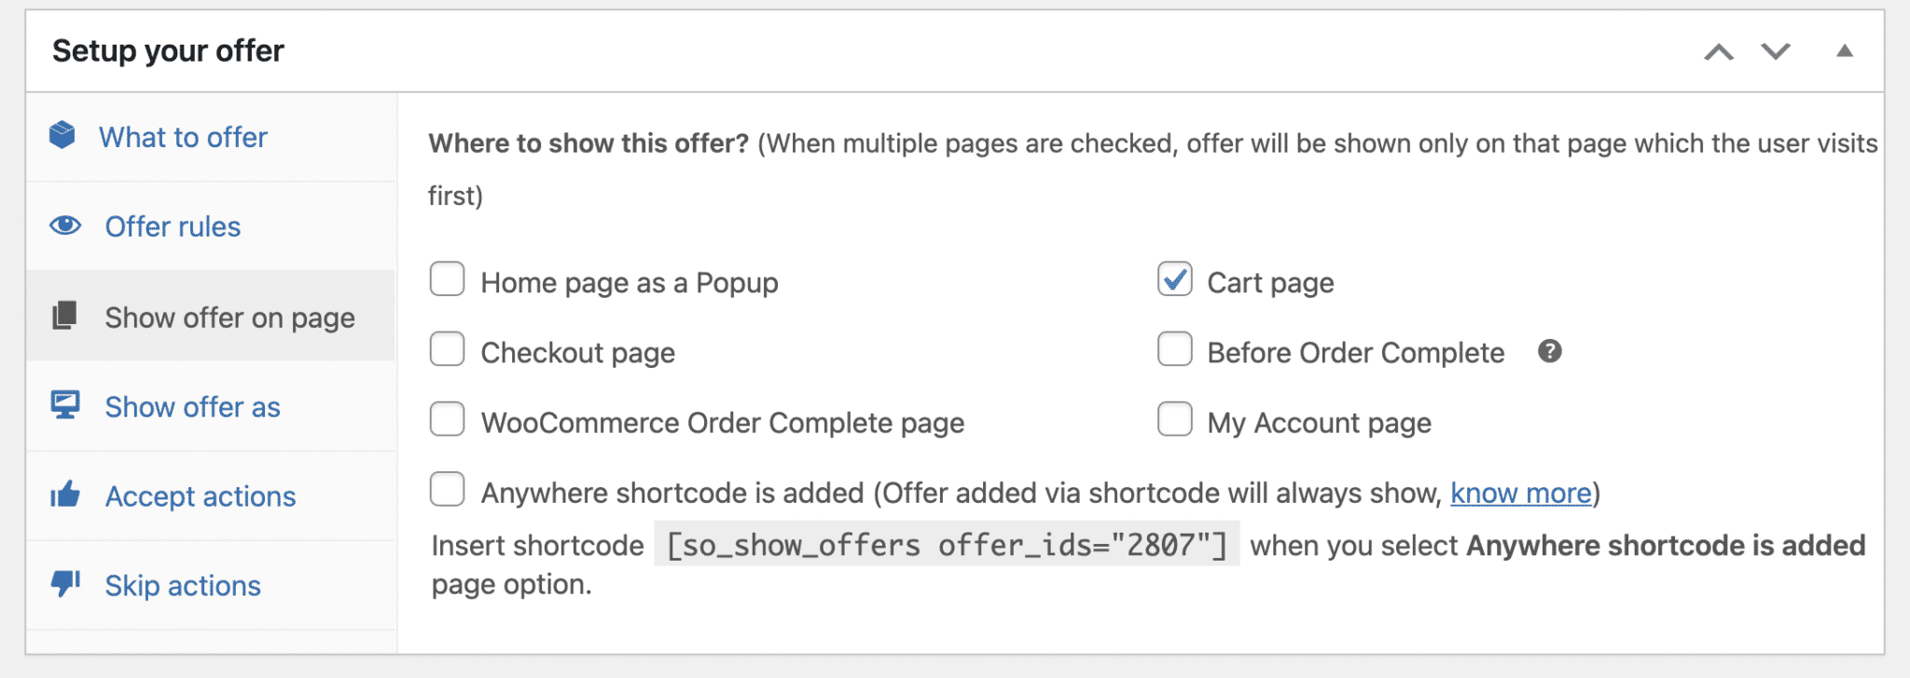Click the monitor icon beside Show offer as
1910x678 pixels.
[x=65, y=405]
